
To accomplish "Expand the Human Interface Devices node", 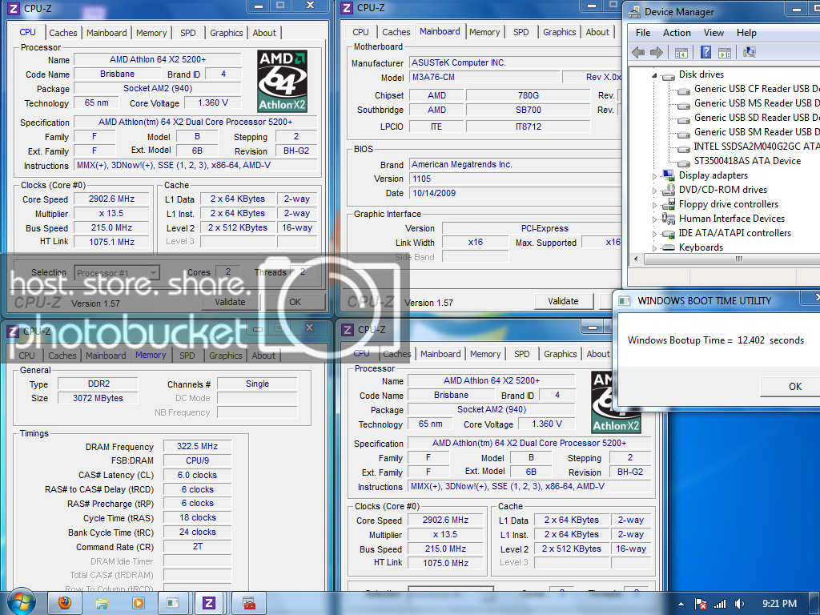I will [654, 219].
